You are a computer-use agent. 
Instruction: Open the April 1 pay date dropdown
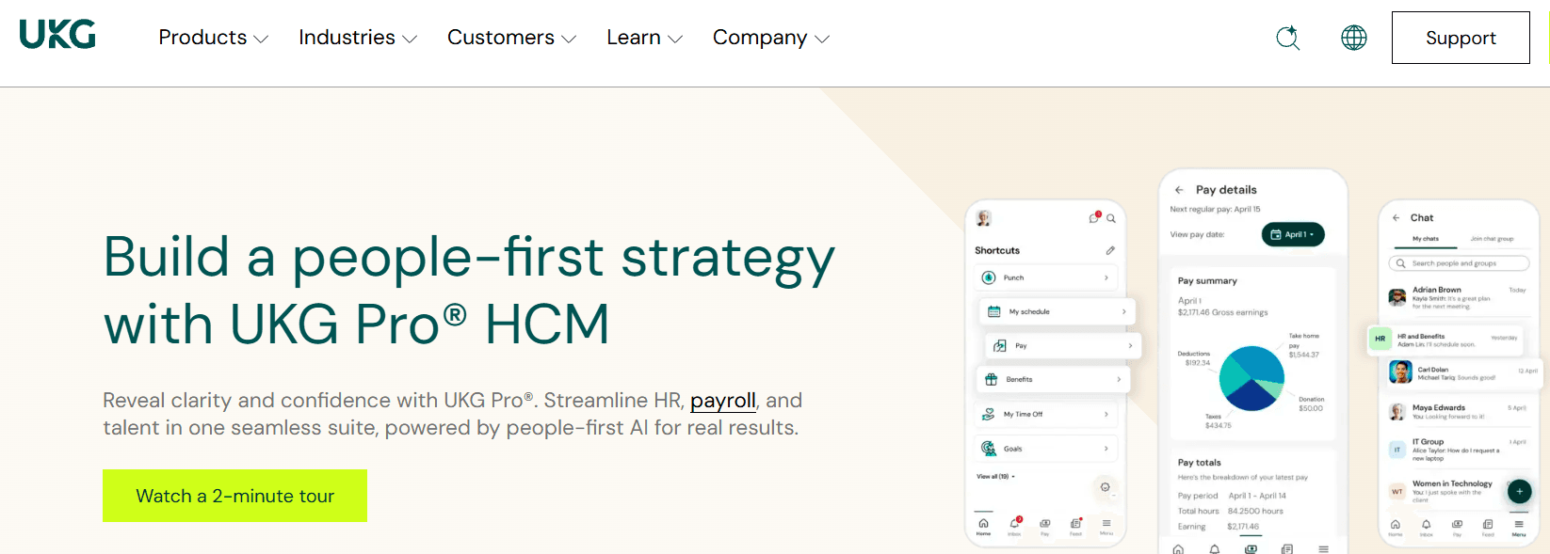coord(1293,234)
